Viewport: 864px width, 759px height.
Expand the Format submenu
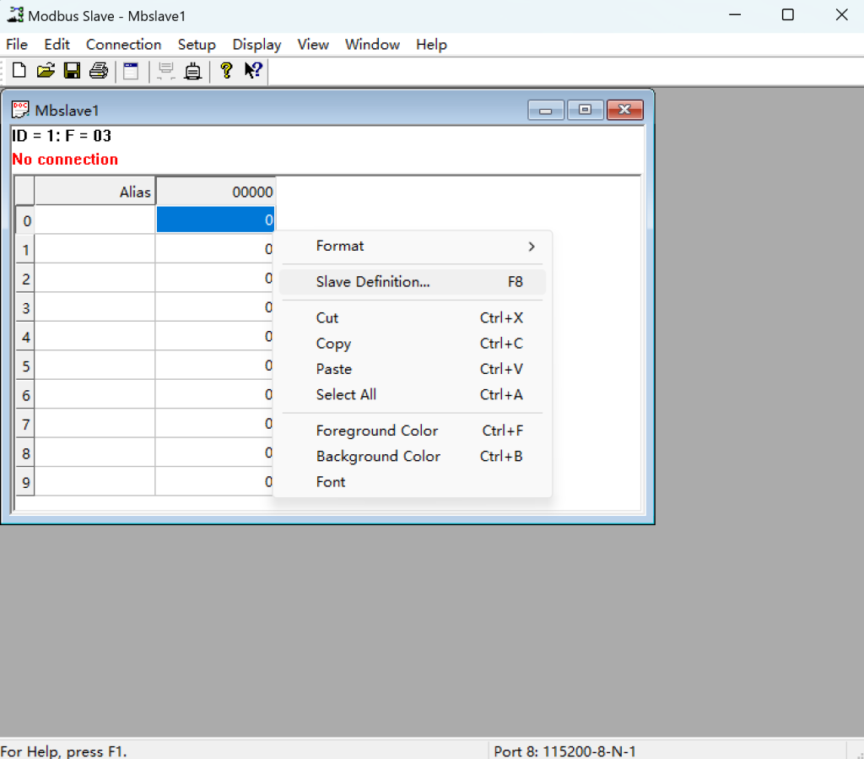[340, 246]
